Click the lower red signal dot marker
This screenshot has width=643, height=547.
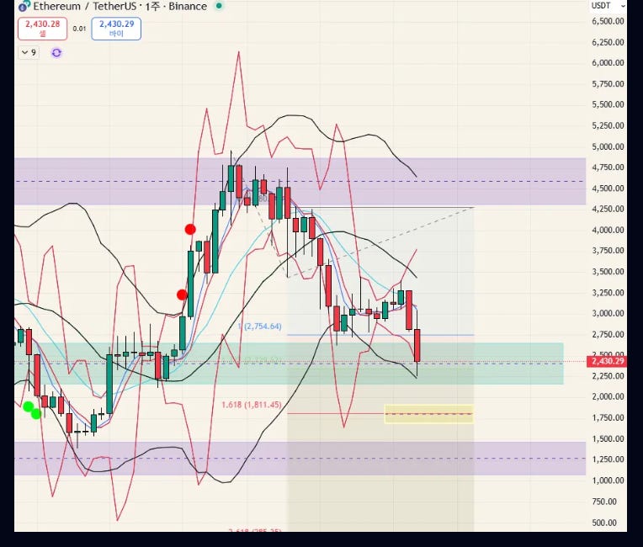coord(182,295)
